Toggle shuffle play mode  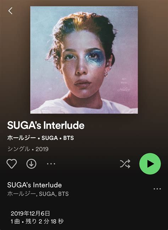pos(125,163)
